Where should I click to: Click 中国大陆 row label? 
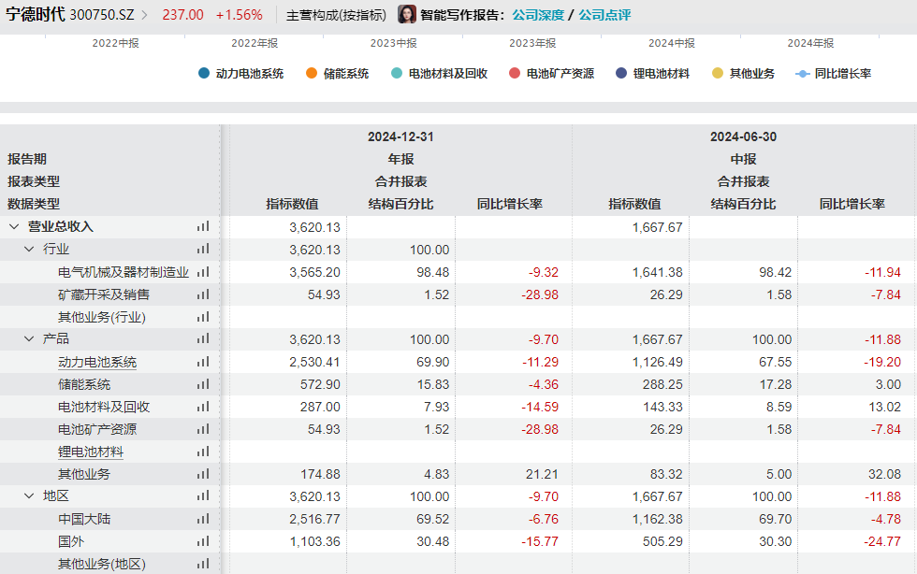pos(84,519)
